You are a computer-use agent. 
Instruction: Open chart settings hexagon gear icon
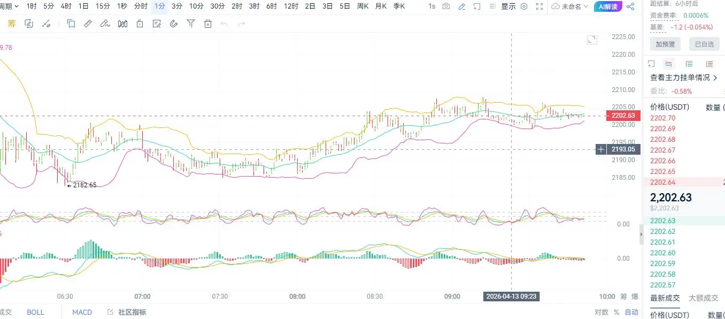tap(524, 6)
